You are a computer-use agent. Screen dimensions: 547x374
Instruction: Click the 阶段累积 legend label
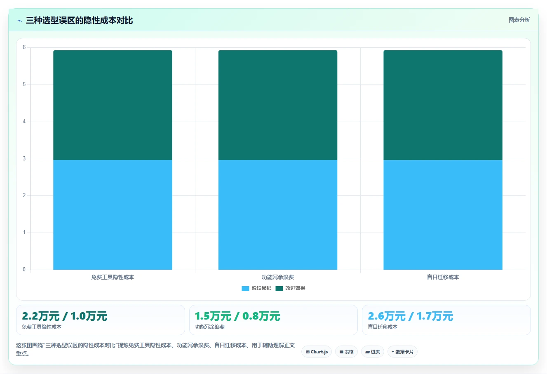261,288
